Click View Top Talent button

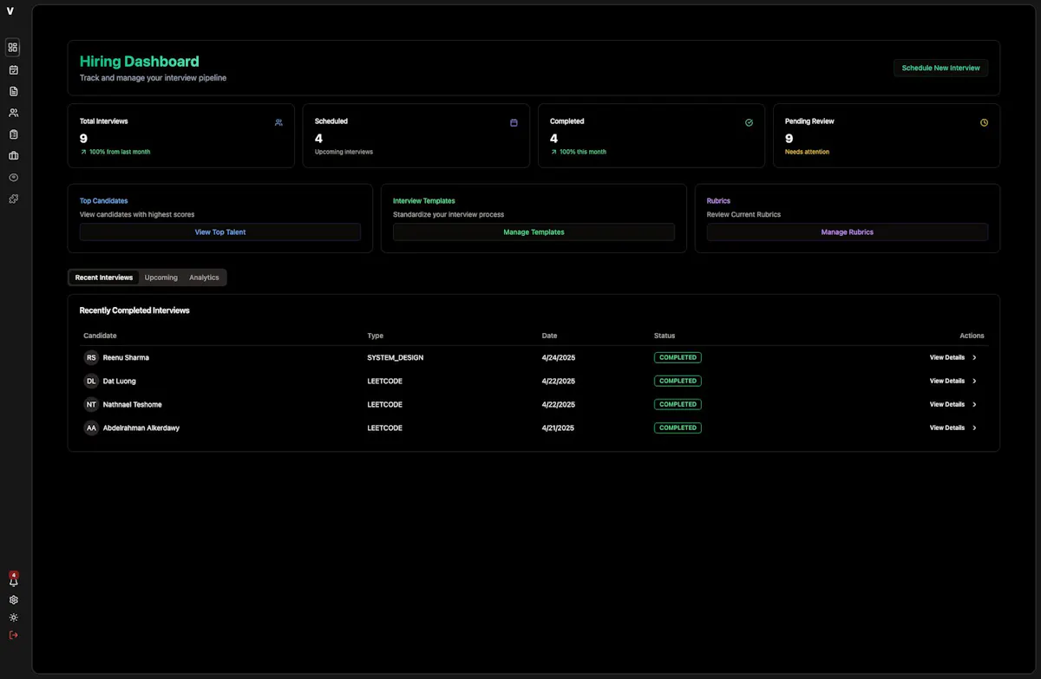(220, 232)
